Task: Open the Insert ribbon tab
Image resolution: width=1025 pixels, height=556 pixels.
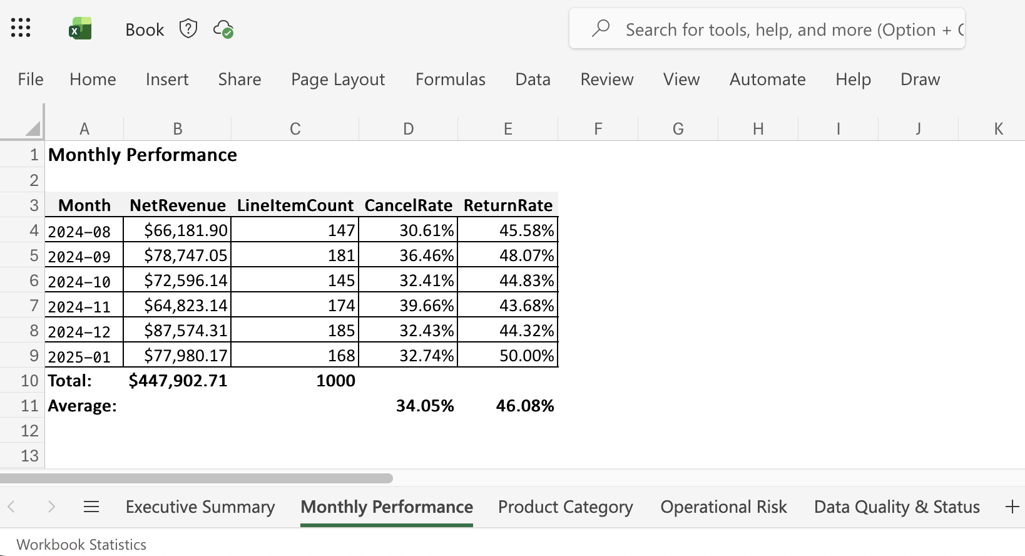Action: (167, 80)
